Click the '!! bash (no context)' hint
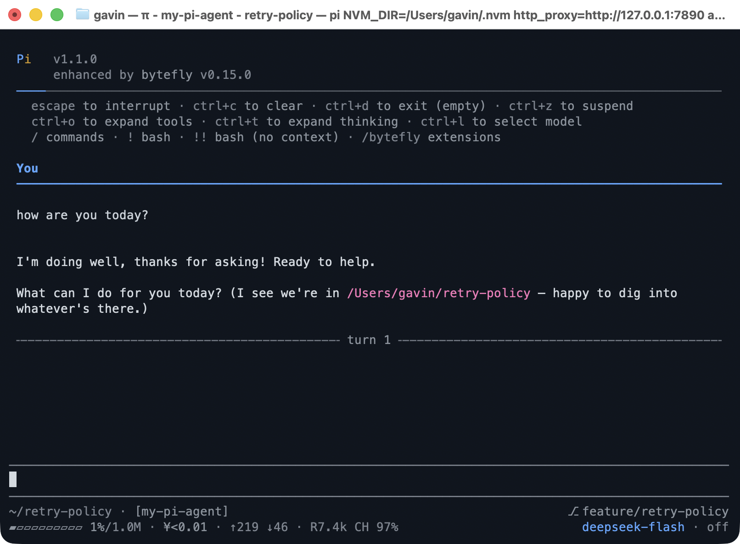Image resolution: width=740 pixels, height=544 pixels. pos(266,137)
